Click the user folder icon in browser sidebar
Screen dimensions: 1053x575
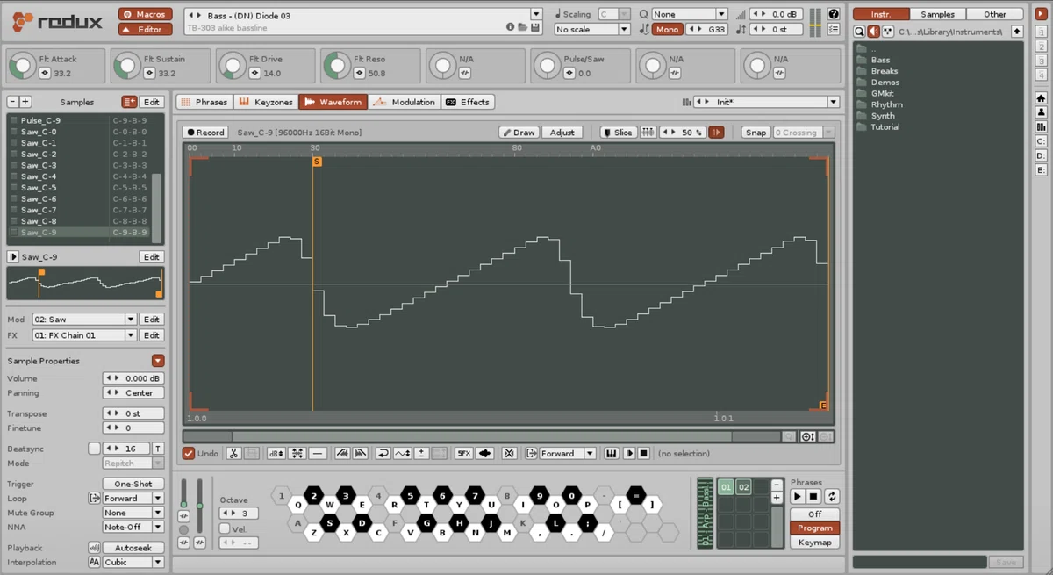pos(1041,111)
